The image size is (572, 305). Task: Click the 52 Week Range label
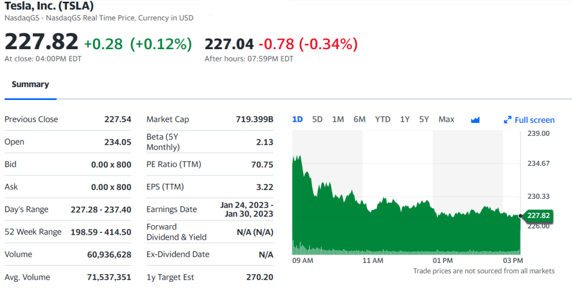coord(33,232)
